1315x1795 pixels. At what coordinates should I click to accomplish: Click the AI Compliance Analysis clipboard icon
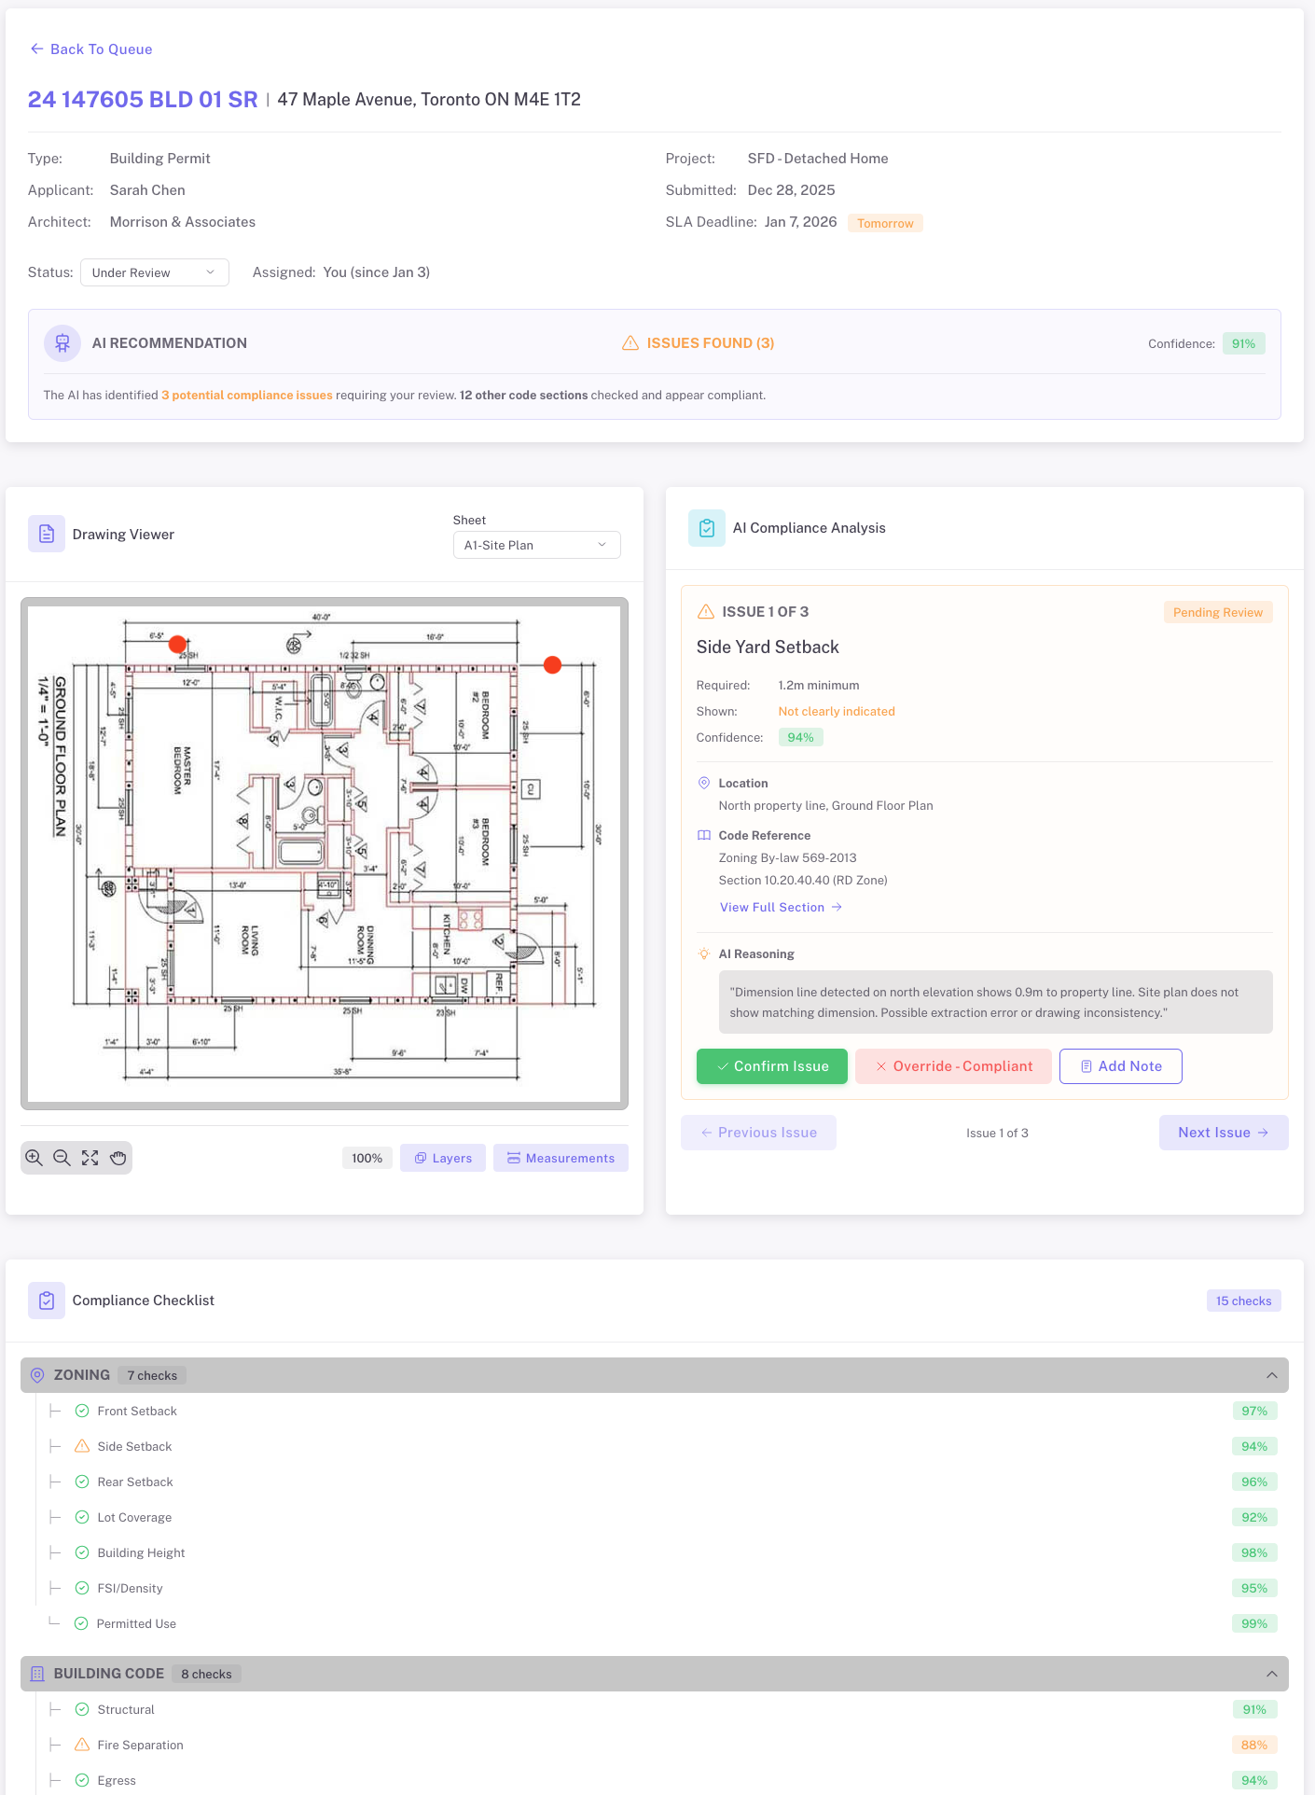coord(706,528)
